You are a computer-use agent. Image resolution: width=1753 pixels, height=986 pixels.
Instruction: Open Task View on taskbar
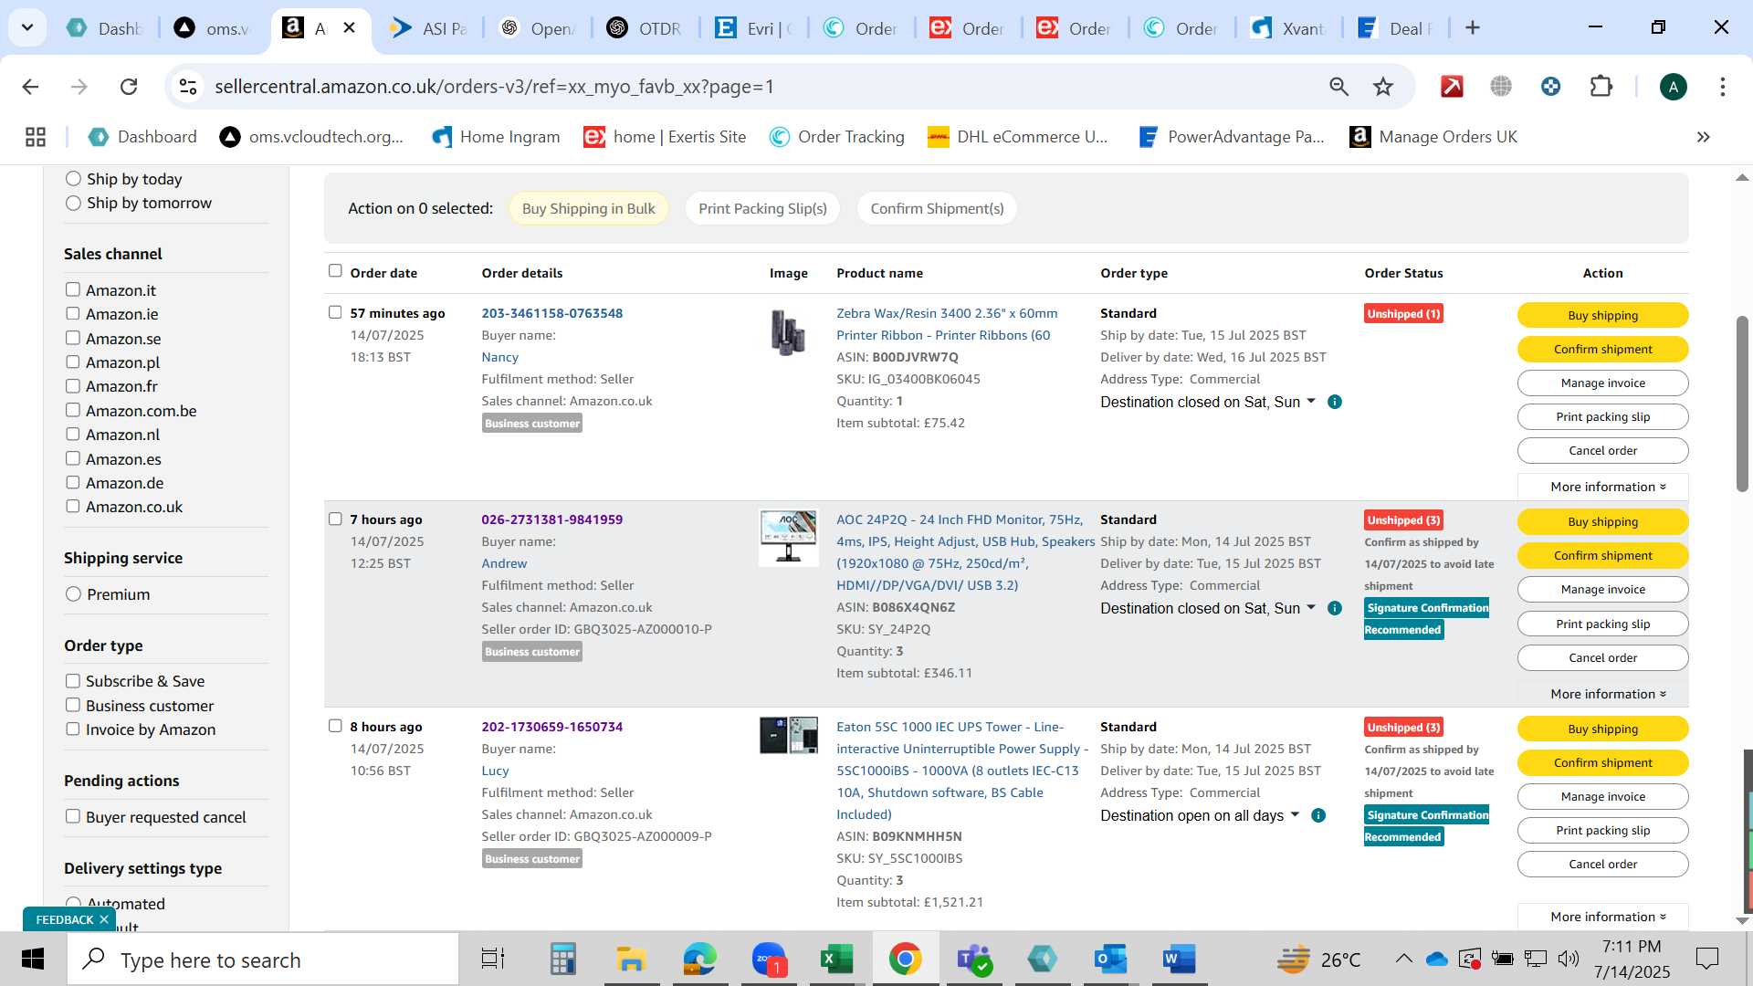493,960
